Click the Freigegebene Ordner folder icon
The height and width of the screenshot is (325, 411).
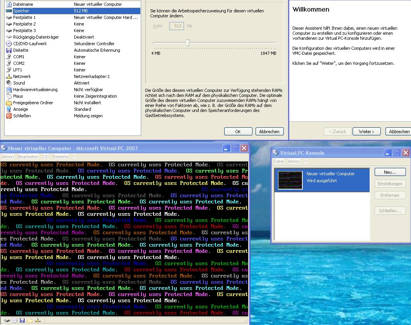[9, 103]
